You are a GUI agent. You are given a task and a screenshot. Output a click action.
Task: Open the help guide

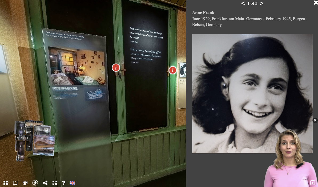pos(63,183)
